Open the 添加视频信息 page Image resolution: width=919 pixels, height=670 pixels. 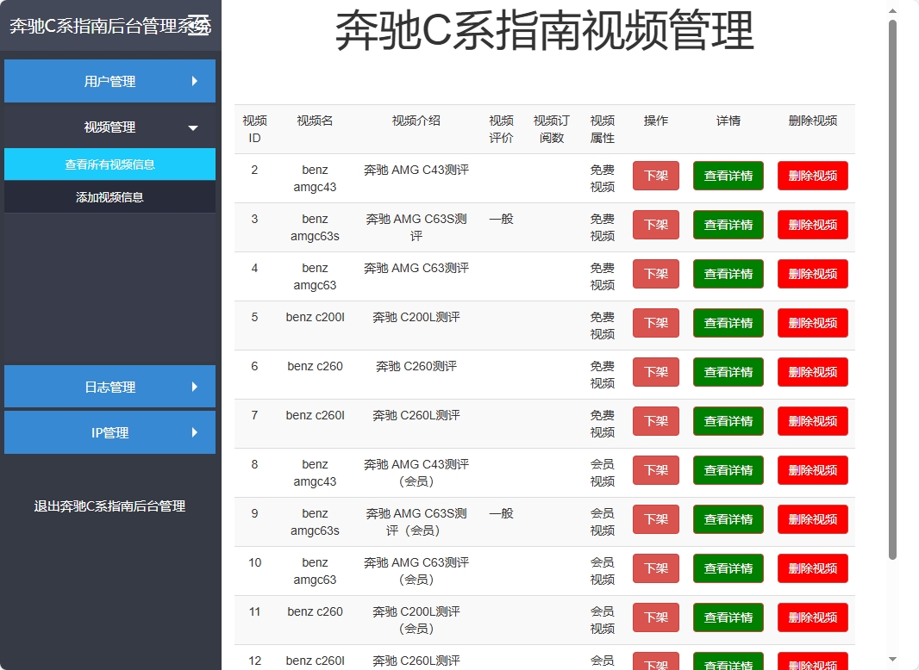coord(109,195)
